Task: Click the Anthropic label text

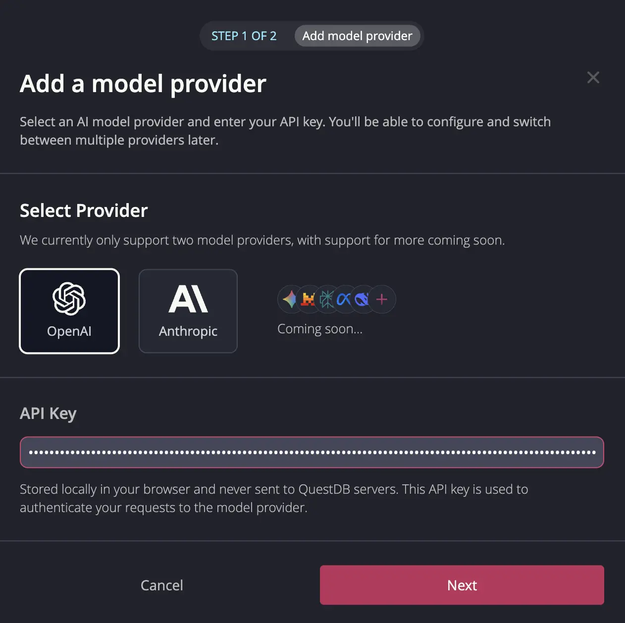Action: [188, 331]
